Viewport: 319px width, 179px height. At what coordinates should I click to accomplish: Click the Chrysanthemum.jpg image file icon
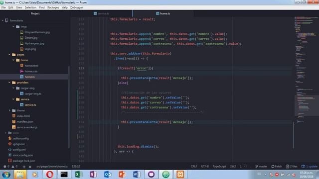[22, 32]
